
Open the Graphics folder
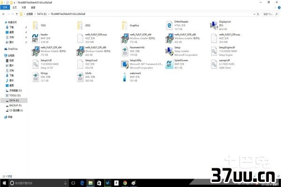point(125,26)
